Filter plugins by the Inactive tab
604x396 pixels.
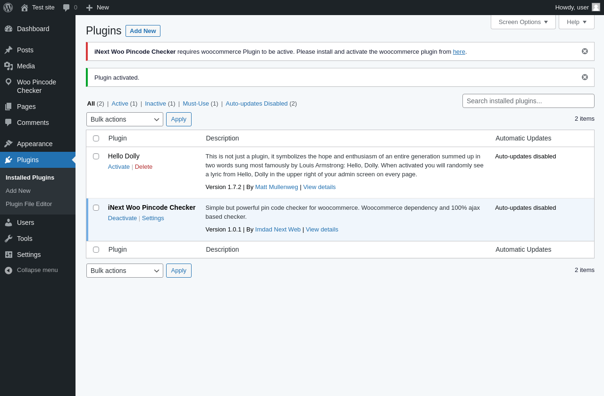[x=155, y=104]
